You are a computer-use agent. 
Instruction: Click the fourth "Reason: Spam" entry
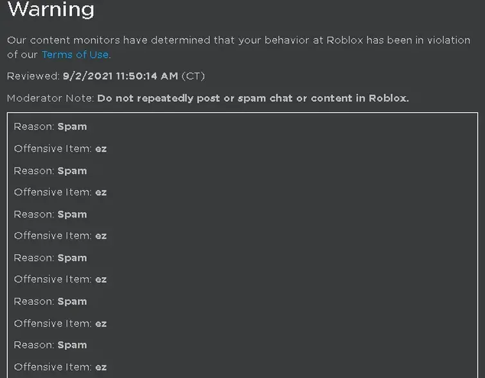(50, 258)
